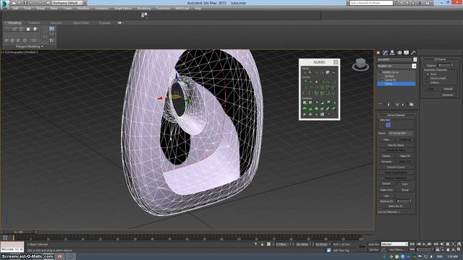Switch to the Freeform ribbon tab
The height and width of the screenshot is (260, 463).
click(x=34, y=22)
